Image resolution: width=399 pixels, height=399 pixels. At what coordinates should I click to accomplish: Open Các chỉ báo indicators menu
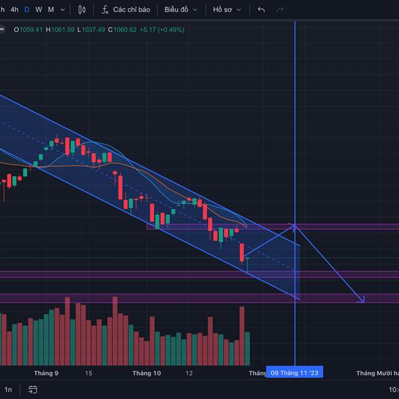pos(126,10)
